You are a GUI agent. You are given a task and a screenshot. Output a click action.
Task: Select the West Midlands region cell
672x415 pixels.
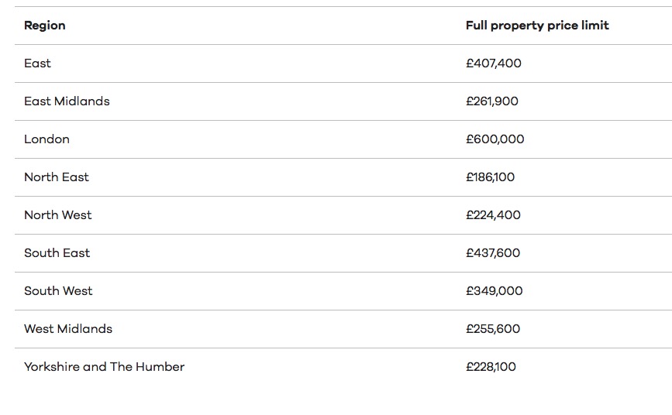[x=68, y=329]
